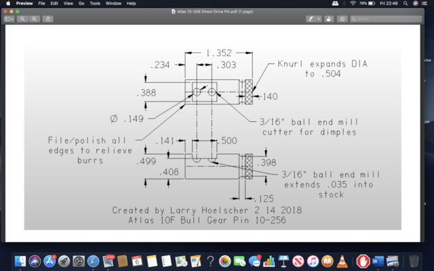Open the Tools menu
Screen dimensions: 434x271
tap(95, 3)
